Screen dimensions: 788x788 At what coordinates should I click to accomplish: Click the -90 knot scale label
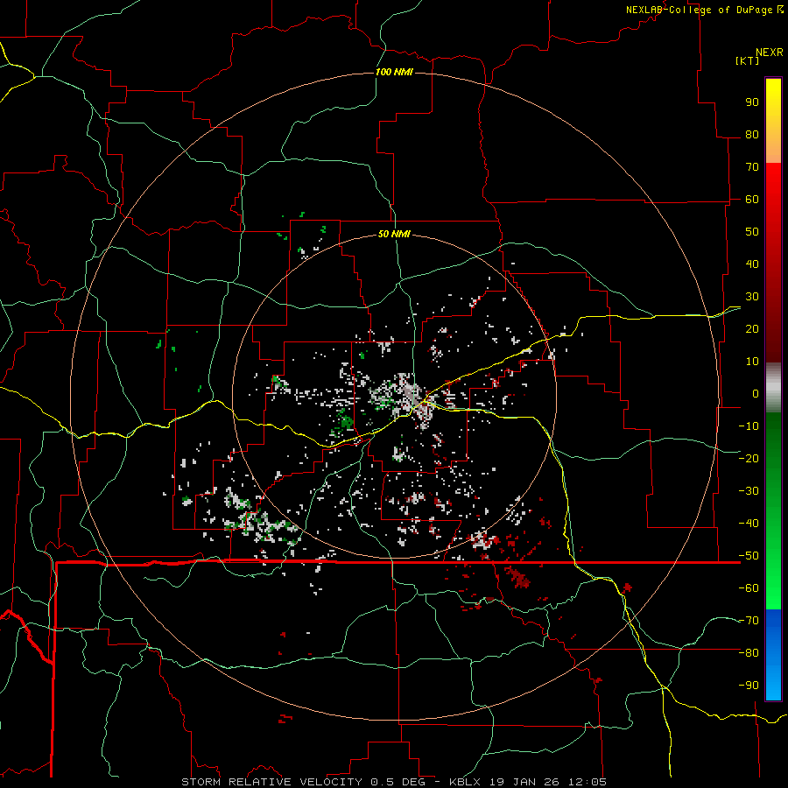[x=749, y=686]
